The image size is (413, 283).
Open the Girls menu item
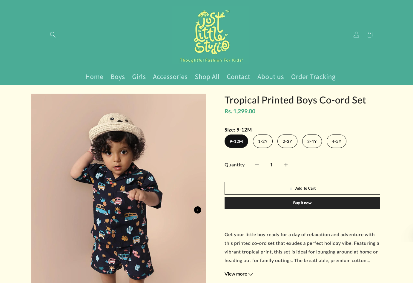pyautogui.click(x=139, y=77)
